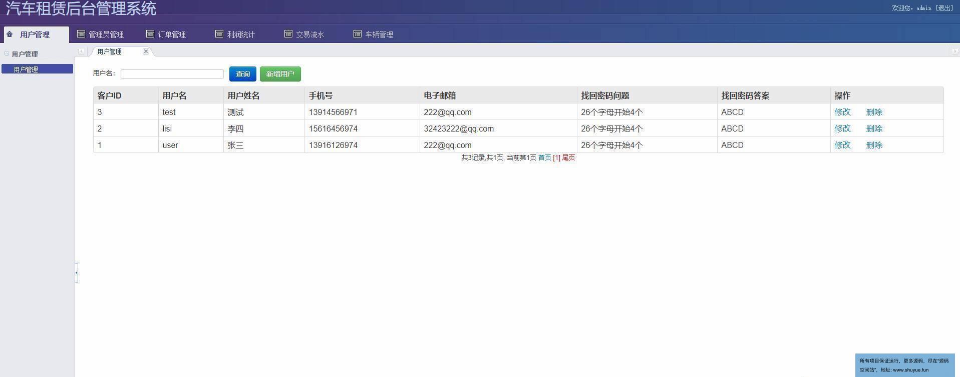Click 修改 for user 张三
The height and width of the screenshot is (377, 960).
842,145
